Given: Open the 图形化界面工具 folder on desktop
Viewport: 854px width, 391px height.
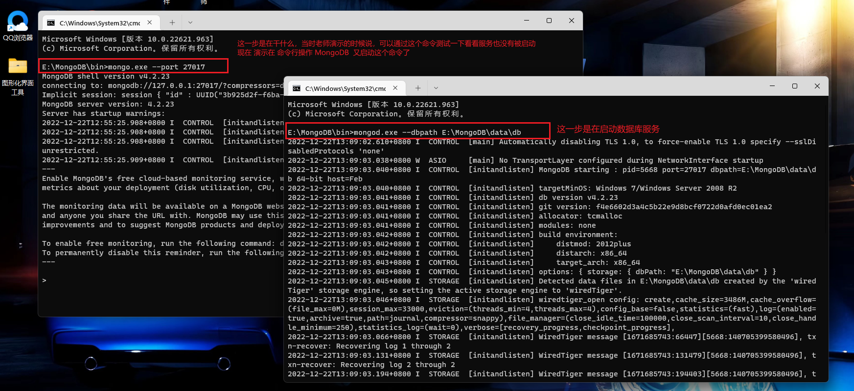Looking at the screenshot, I should pos(18,76).
